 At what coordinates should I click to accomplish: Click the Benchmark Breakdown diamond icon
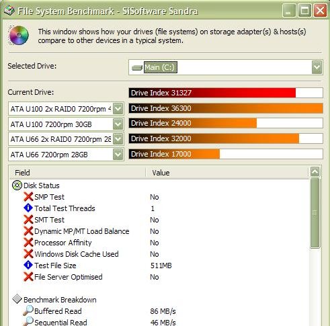[x=17, y=299]
